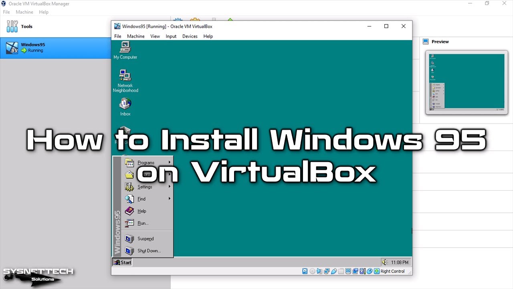Open File menu in the Windows95 VM window
Viewport: 513px width, 289px height.
click(117, 36)
